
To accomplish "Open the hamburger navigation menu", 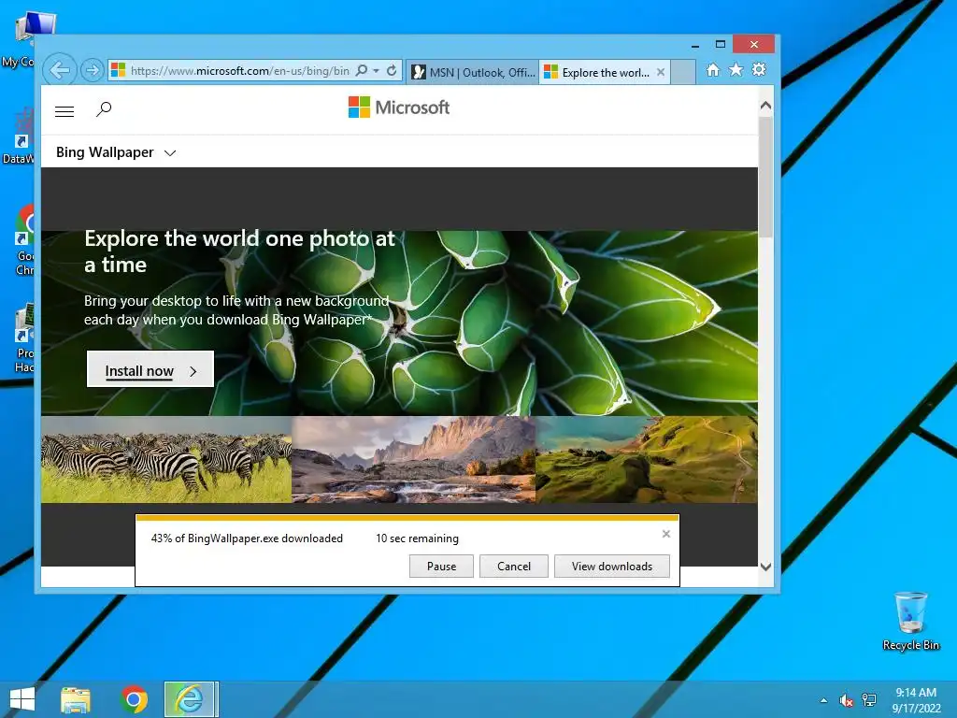I will (x=64, y=111).
